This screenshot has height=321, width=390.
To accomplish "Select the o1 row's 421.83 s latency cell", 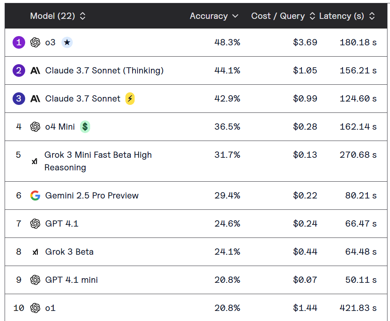I will (x=358, y=308).
